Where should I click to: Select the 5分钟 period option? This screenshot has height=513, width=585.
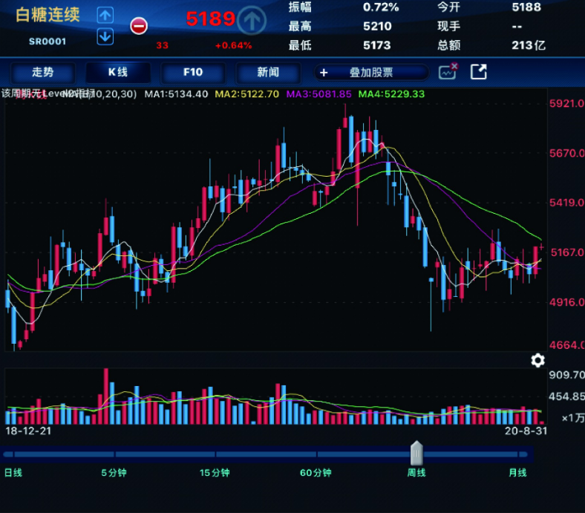tap(114, 473)
